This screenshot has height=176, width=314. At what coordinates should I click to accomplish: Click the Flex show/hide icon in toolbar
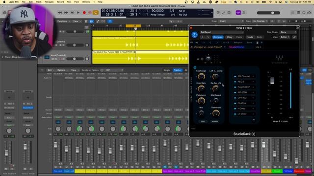[x=104, y=22]
